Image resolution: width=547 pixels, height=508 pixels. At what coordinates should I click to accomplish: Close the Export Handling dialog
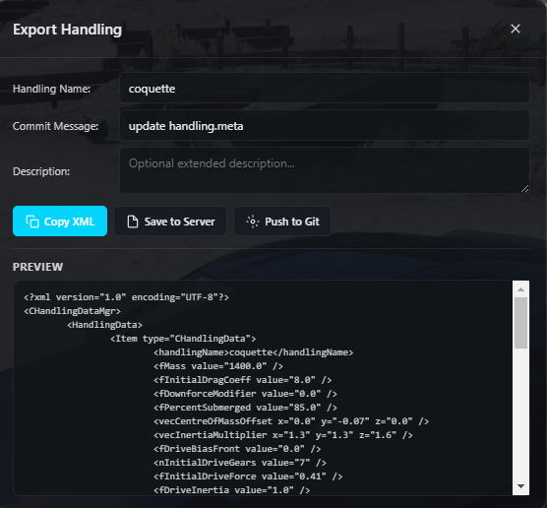[x=516, y=29]
